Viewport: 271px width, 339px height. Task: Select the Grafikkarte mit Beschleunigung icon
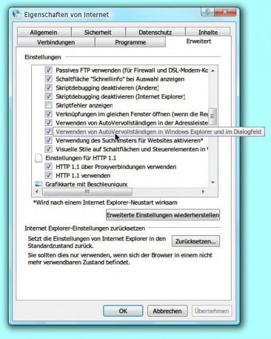tap(39, 184)
